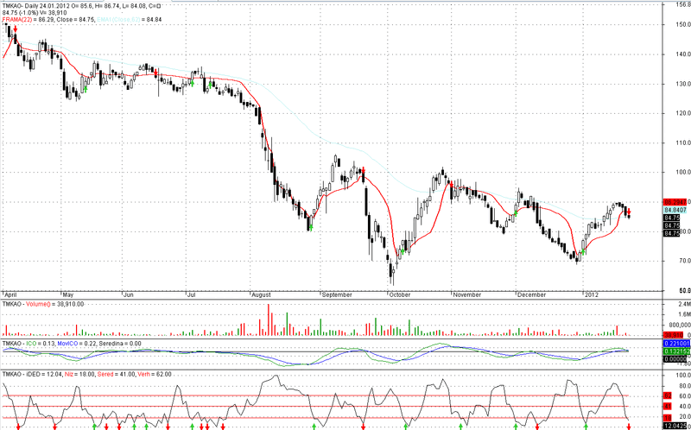This screenshot has width=691, height=430.
Task: Click the October label on time axis
Action: (x=400, y=294)
